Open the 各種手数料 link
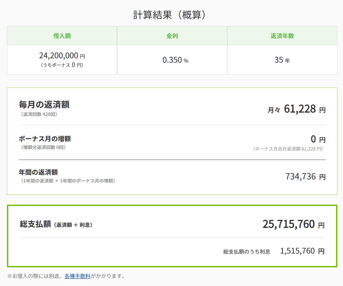The height and width of the screenshot is (286, 343). click(77, 276)
